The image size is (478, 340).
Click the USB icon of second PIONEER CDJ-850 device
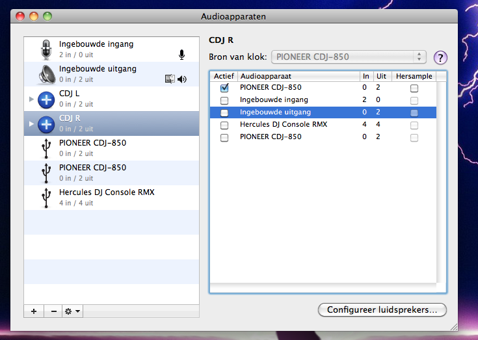(x=46, y=174)
